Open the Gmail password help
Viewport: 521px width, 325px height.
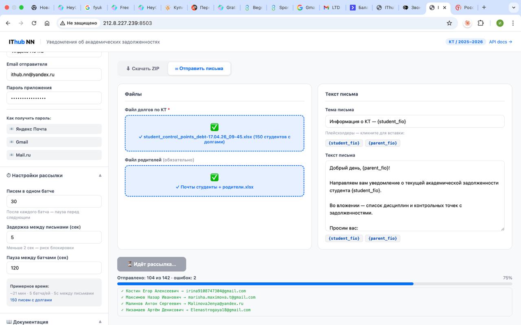click(54, 142)
